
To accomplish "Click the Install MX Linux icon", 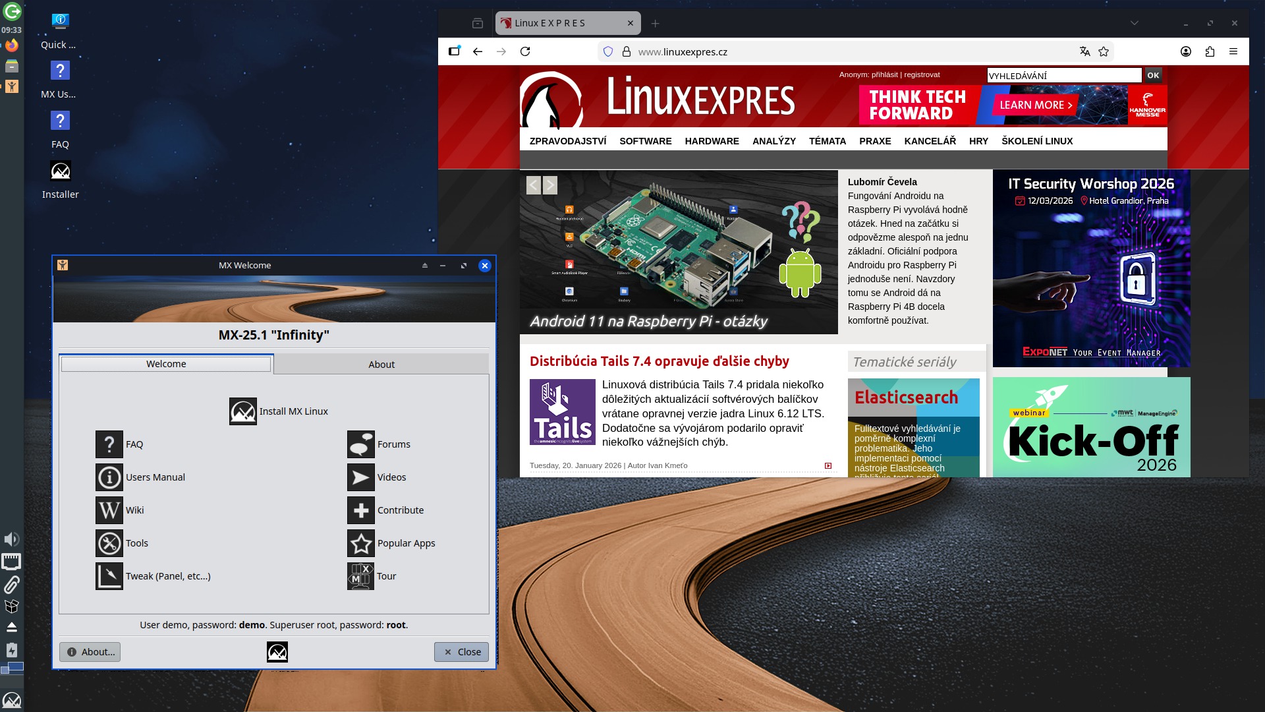I will click(x=242, y=411).
